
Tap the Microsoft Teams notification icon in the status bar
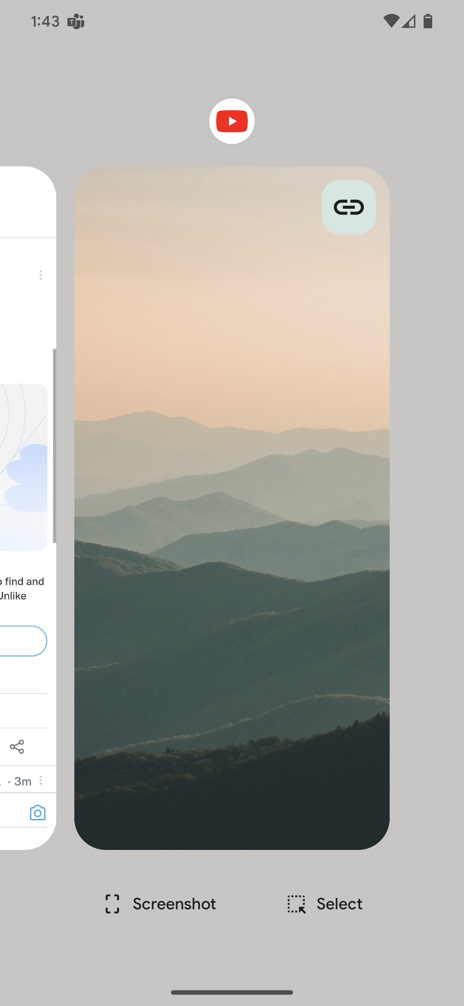point(76,21)
